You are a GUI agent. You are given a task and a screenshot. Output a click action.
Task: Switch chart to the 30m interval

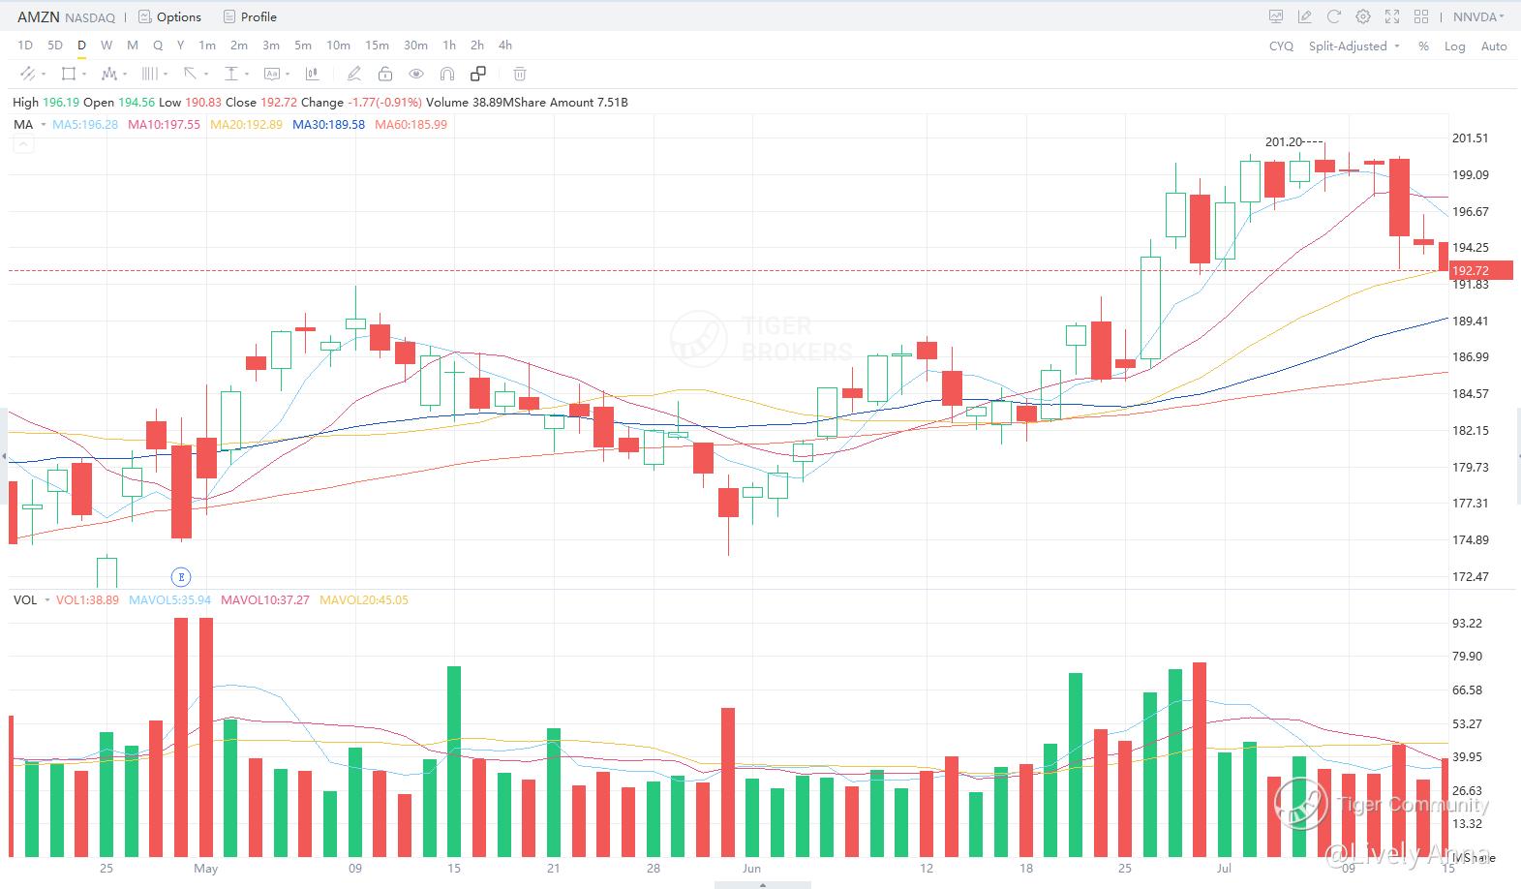click(415, 46)
